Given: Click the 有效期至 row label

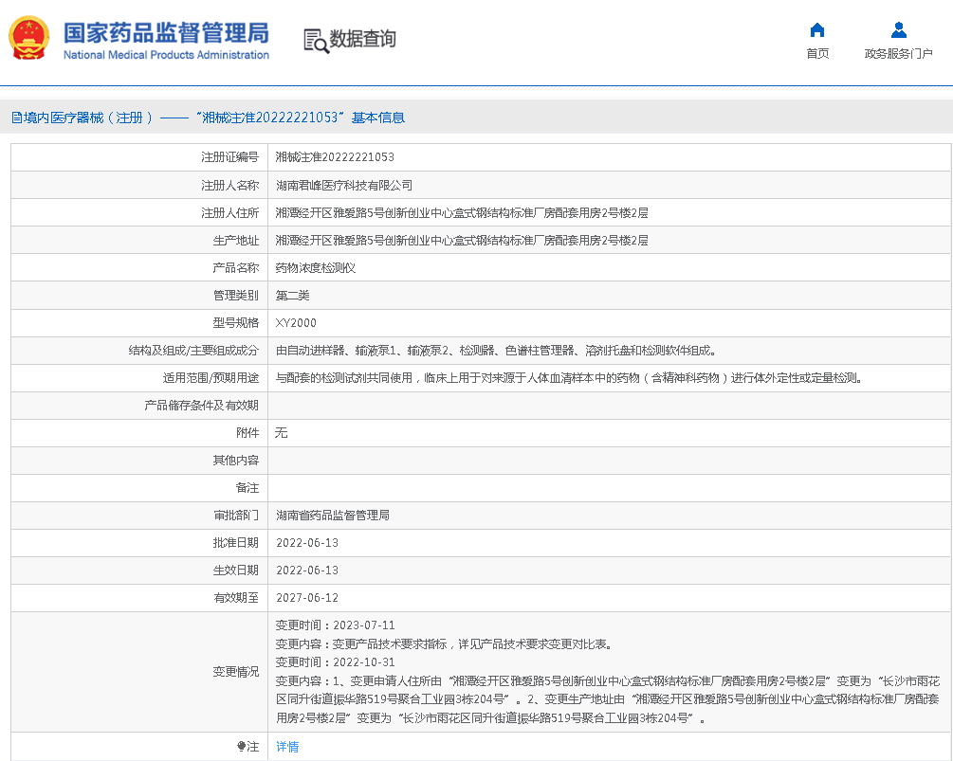Looking at the screenshot, I should pyautogui.click(x=236, y=598).
